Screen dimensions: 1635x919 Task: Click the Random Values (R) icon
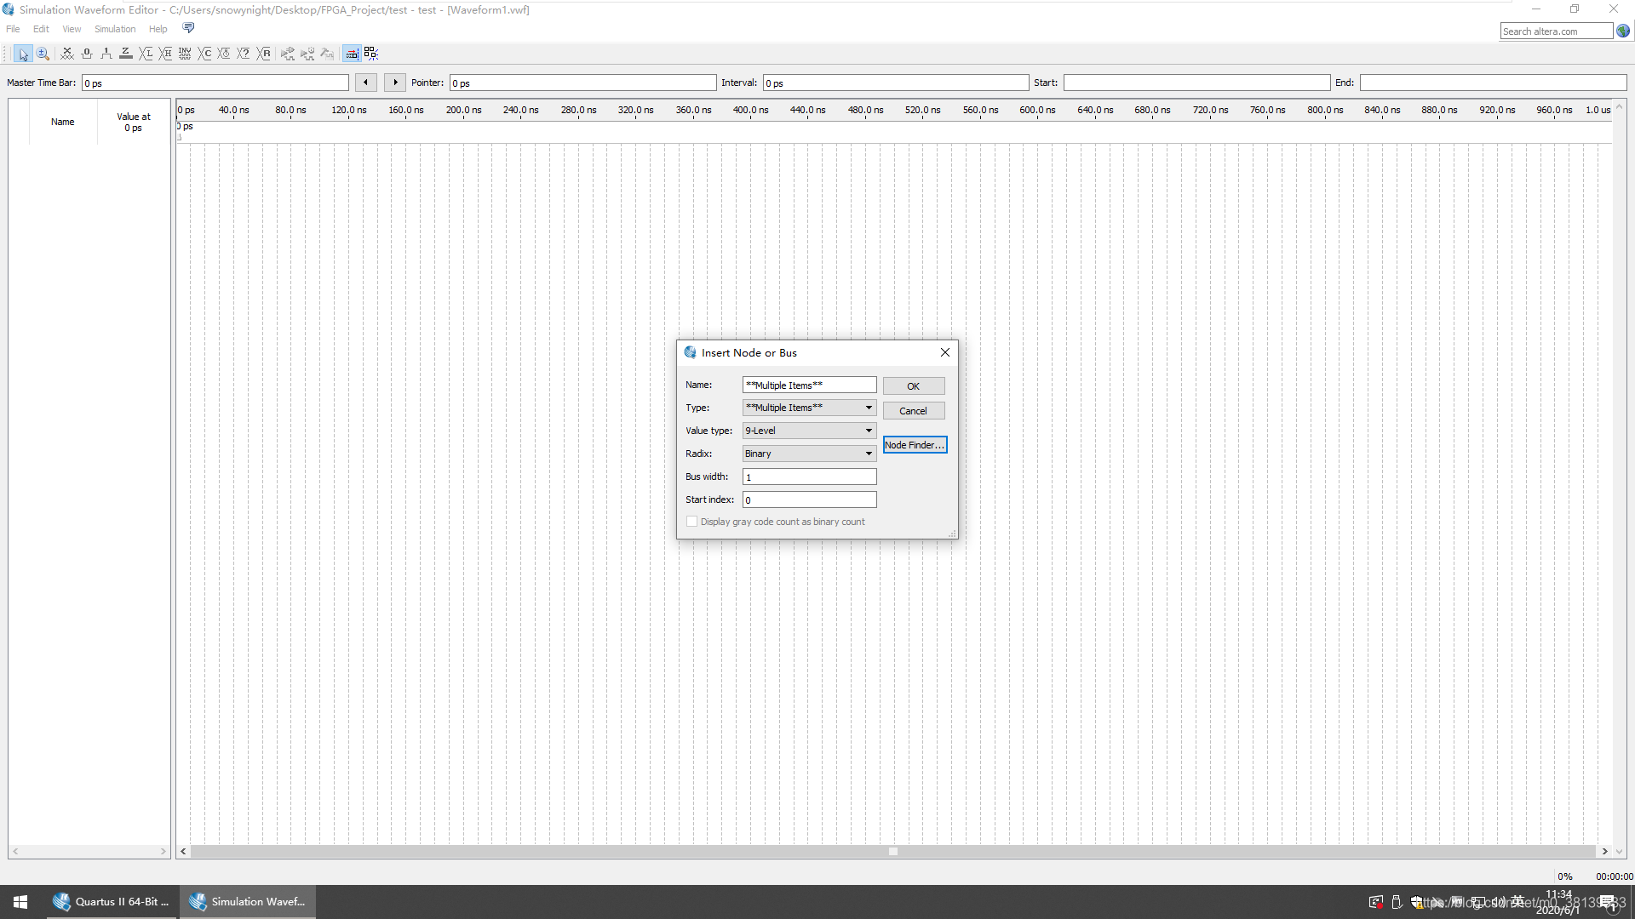click(x=264, y=54)
